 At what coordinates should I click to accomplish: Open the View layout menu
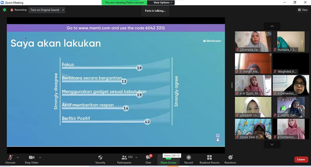click(x=303, y=10)
